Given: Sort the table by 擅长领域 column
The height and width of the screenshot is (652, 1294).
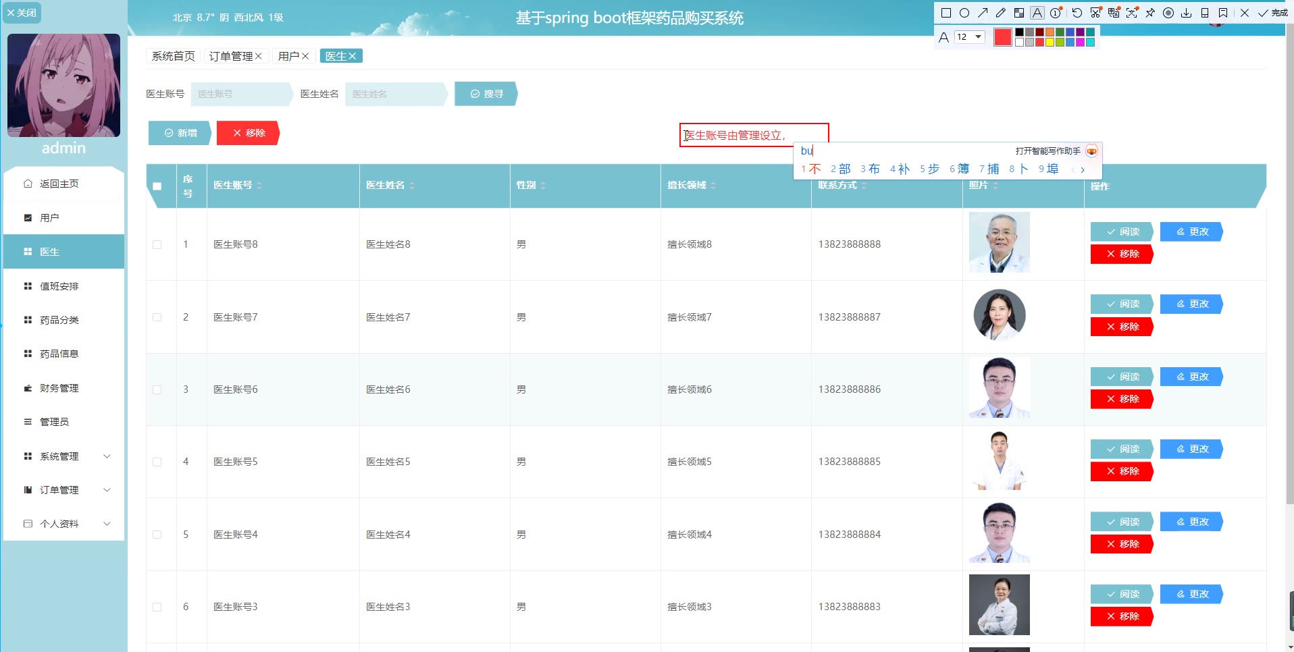Looking at the screenshot, I should pyautogui.click(x=713, y=186).
